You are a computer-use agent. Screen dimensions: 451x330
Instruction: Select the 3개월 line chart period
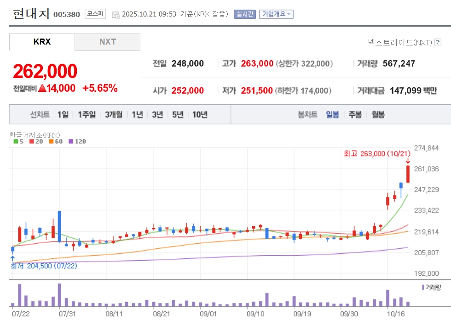coord(114,114)
